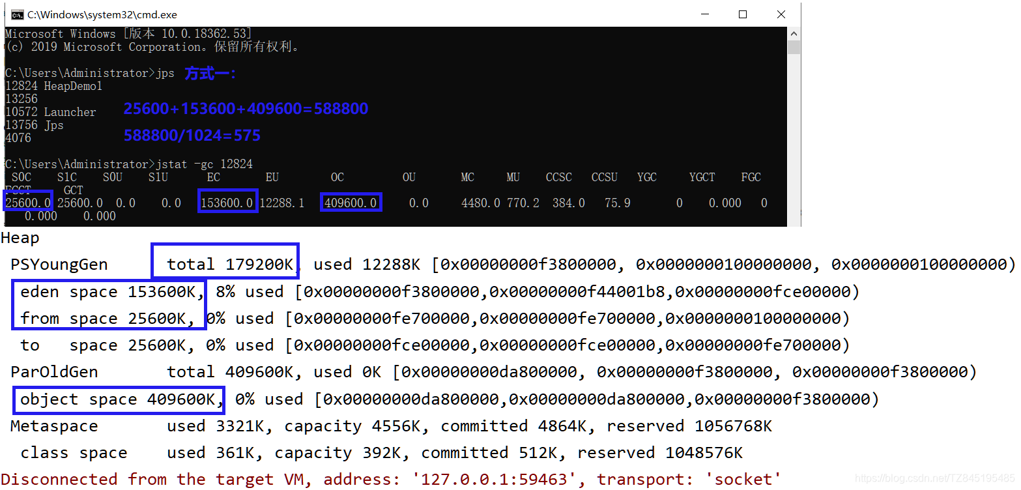Minimize the cmd.exe window
Screen dimensions: 1021x490
704,14
